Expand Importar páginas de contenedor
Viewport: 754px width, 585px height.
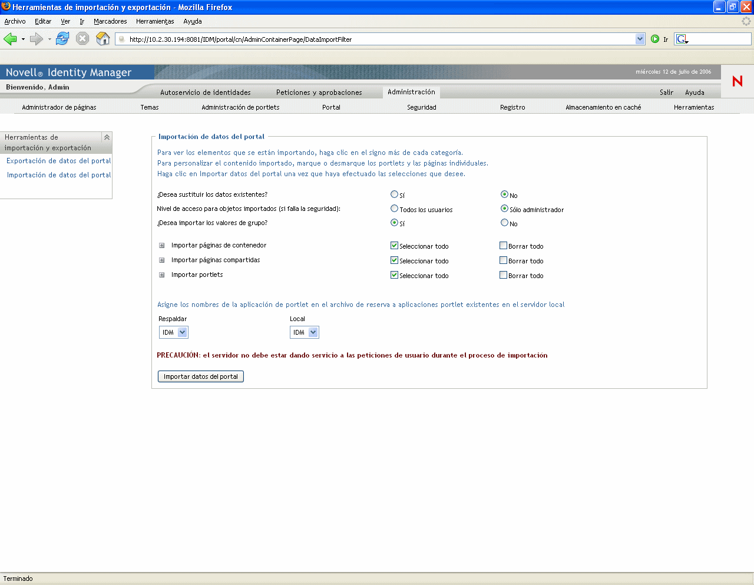click(x=161, y=246)
